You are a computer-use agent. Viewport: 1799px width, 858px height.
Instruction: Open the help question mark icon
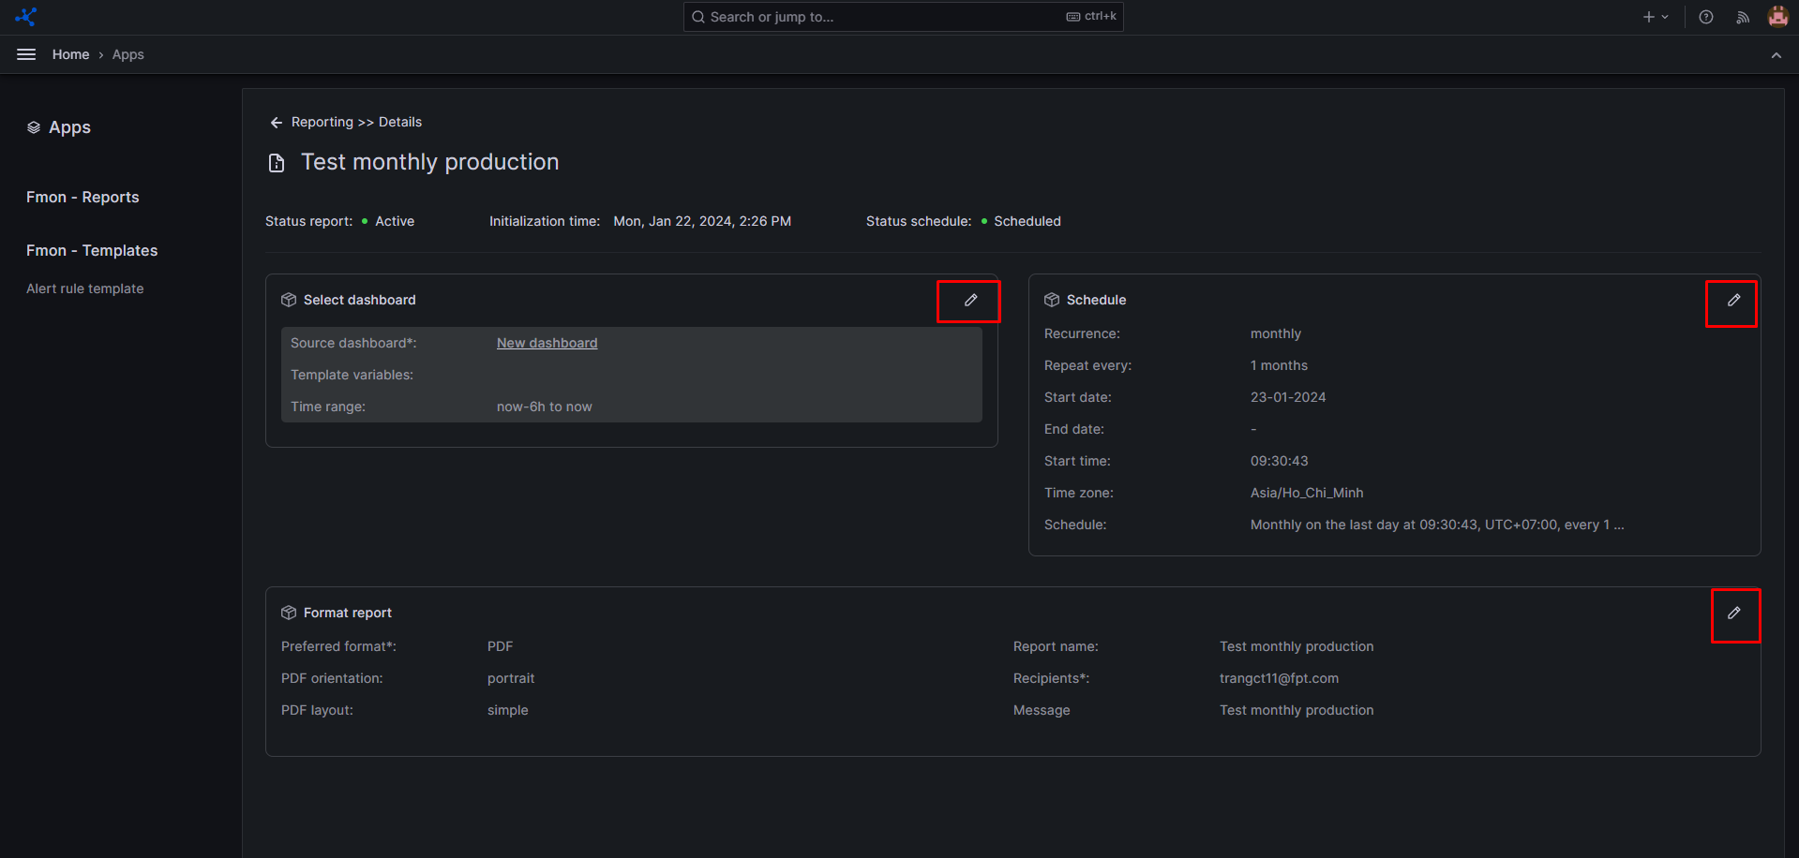click(x=1705, y=17)
